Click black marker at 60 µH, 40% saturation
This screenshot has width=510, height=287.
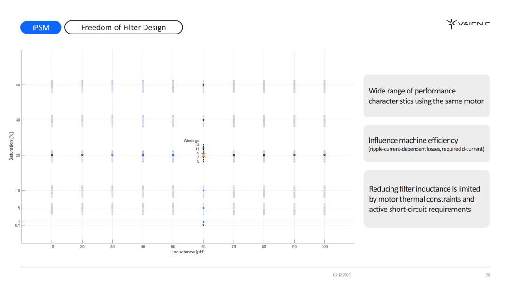pos(203,85)
